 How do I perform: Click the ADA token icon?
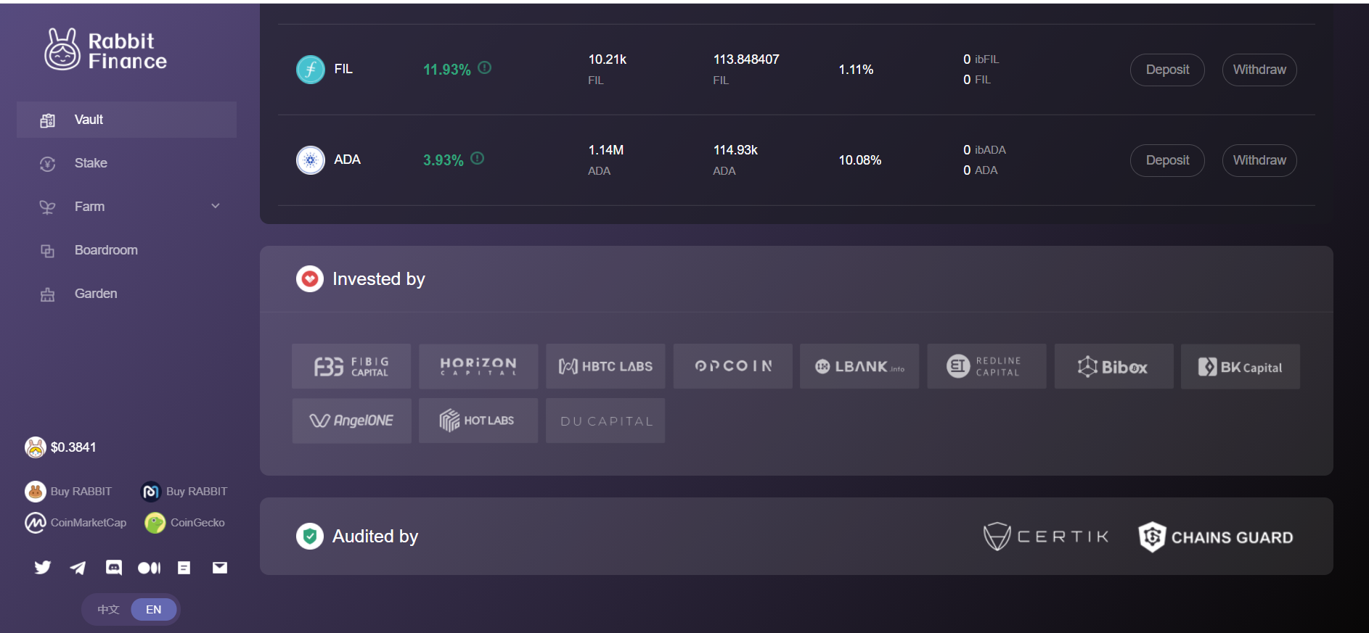click(x=311, y=160)
